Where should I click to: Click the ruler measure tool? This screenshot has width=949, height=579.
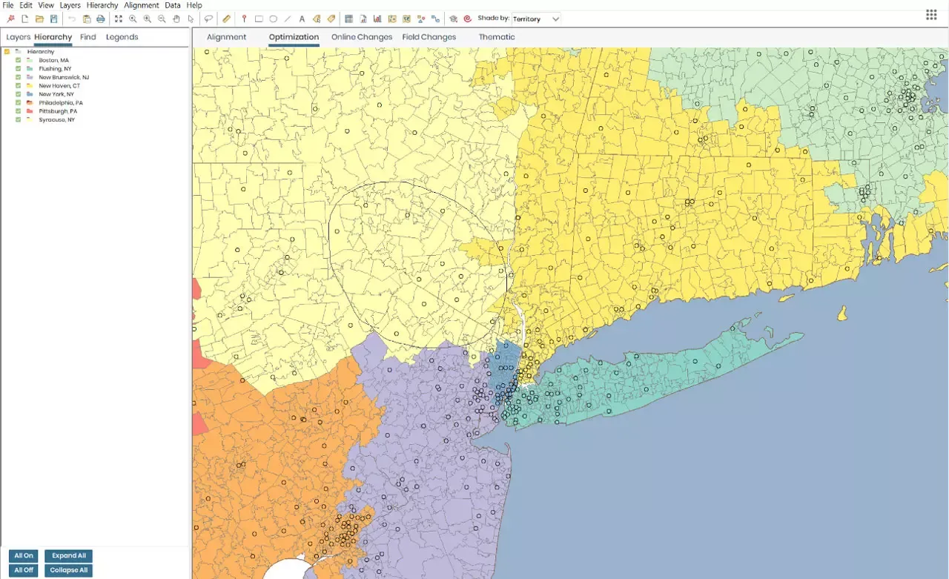[227, 19]
